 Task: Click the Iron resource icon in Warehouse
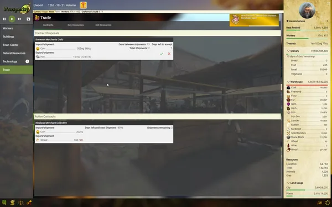coord(288,113)
